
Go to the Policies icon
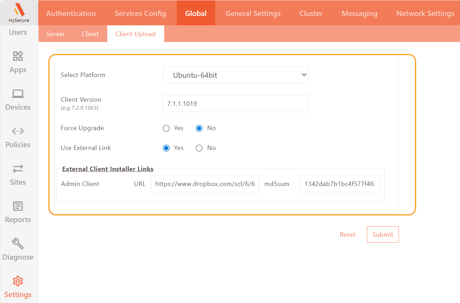click(18, 131)
